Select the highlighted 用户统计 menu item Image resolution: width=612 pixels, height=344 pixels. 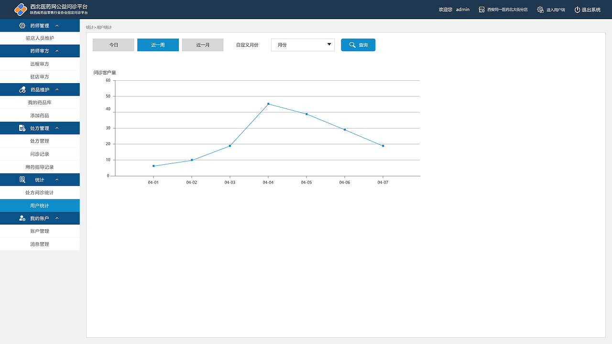tap(40, 206)
